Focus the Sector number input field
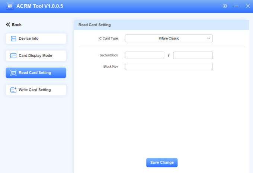Screen dimensions: 253x173 [144, 55]
